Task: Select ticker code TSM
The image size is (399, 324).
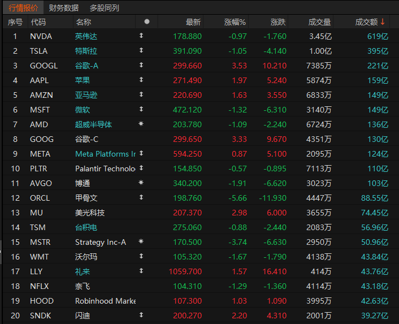Action: tap(38, 227)
